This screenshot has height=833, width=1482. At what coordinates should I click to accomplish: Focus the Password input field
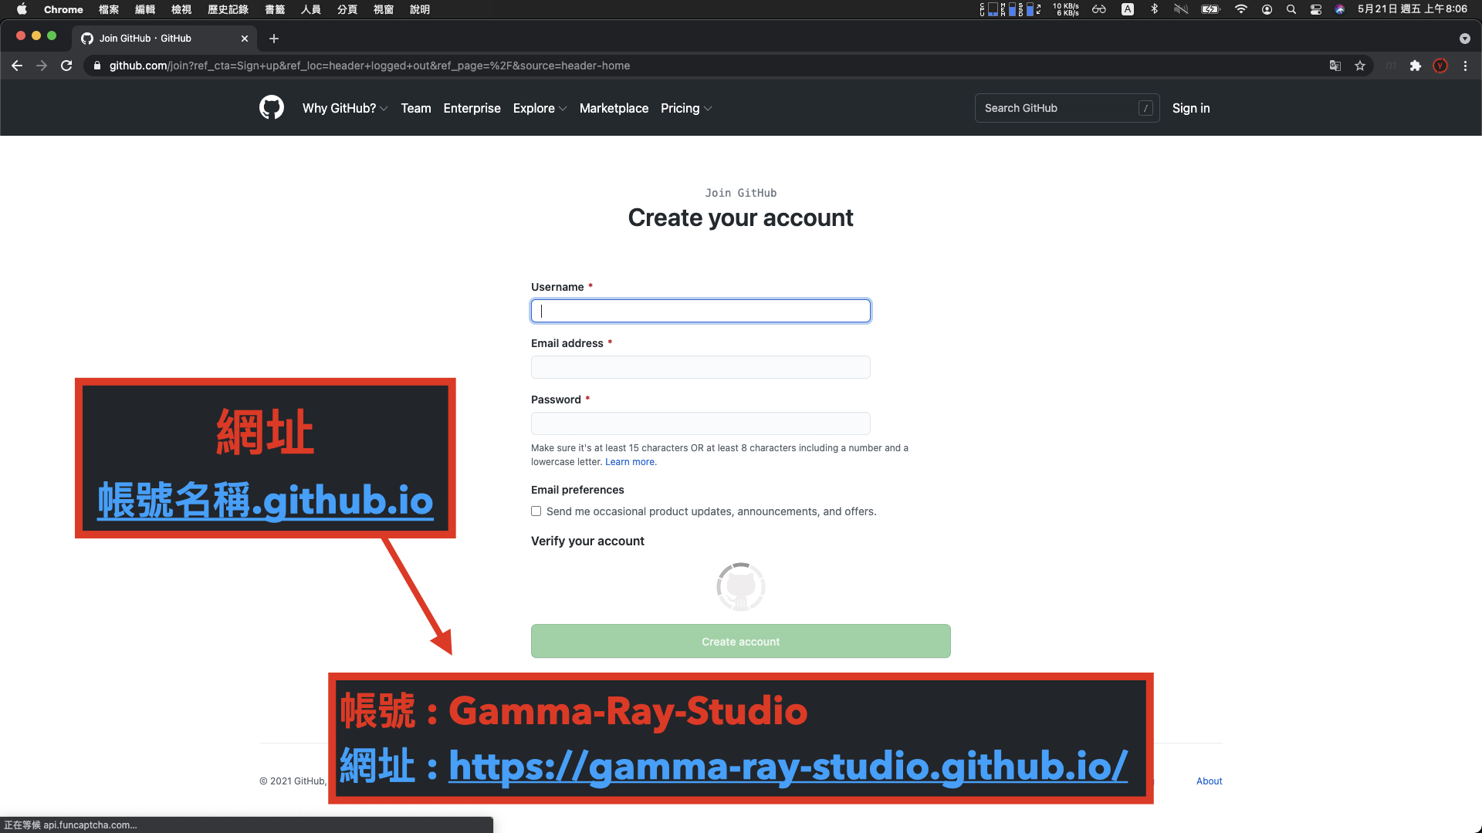click(x=701, y=423)
